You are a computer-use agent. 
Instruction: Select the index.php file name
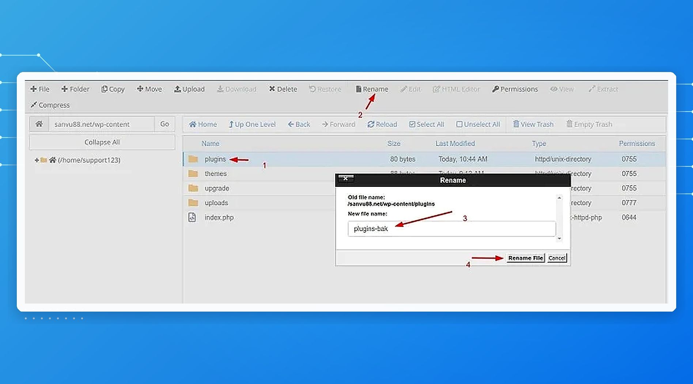click(x=219, y=217)
